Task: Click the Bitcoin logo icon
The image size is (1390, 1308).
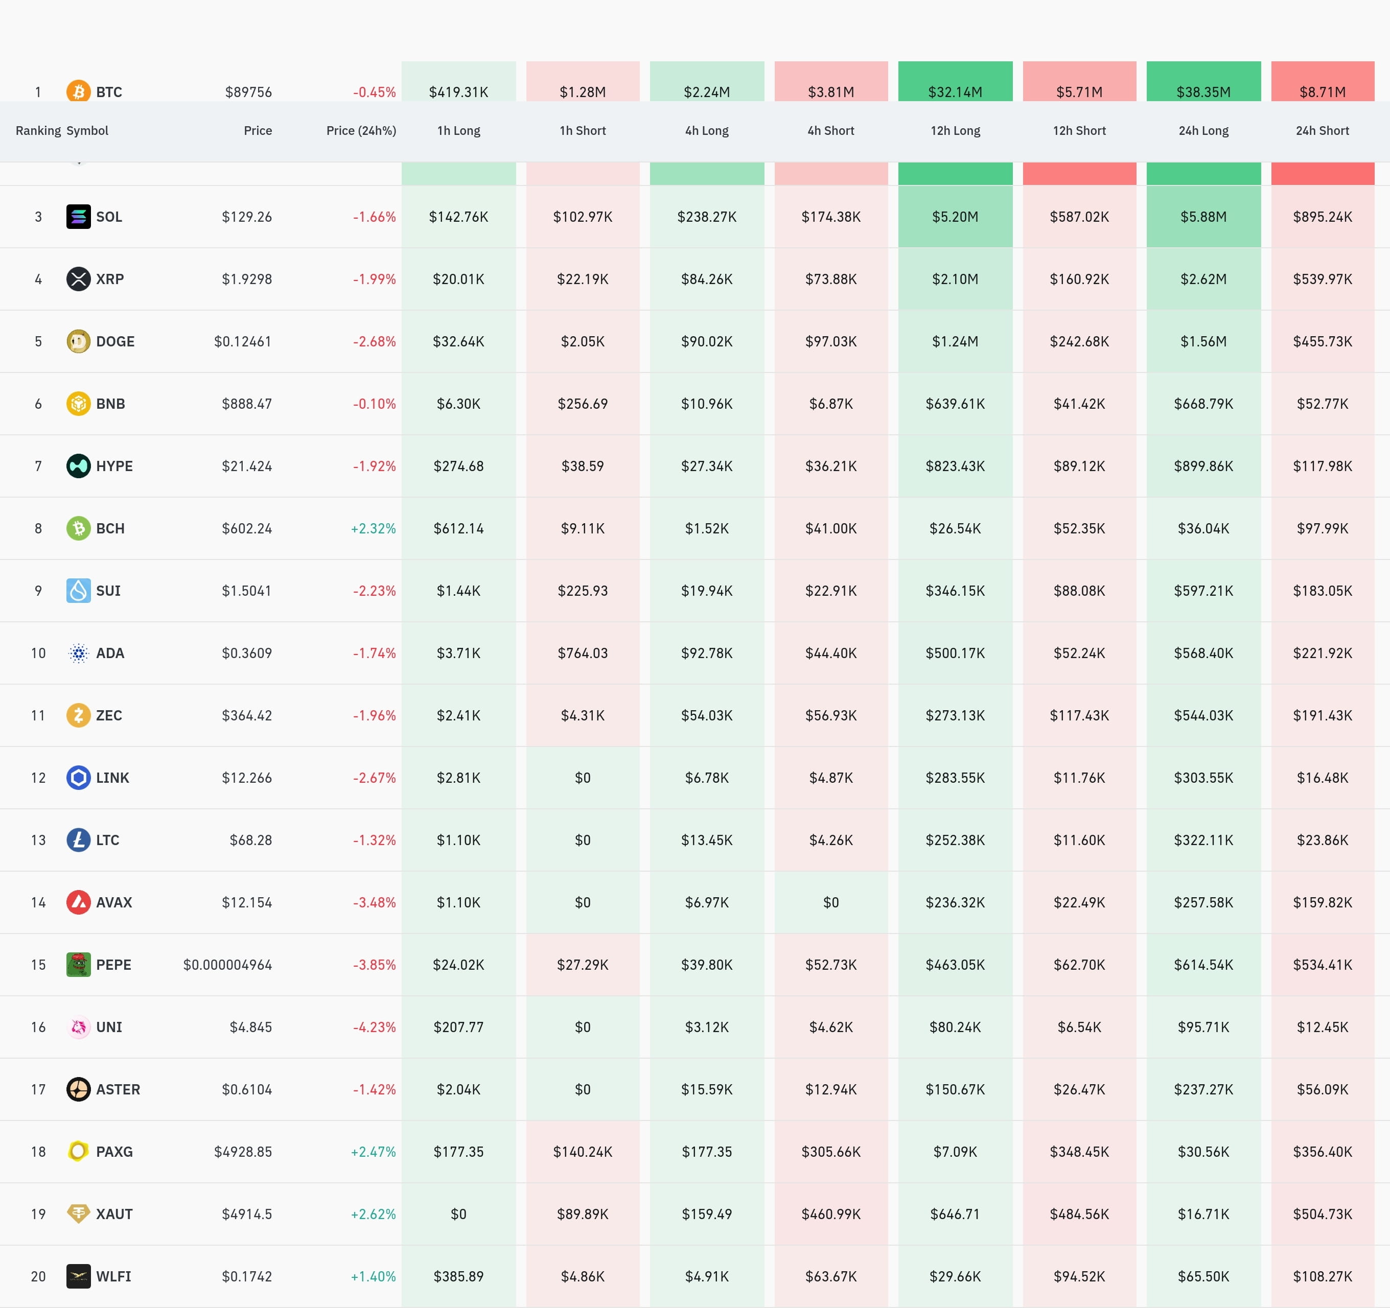Action: tap(78, 91)
